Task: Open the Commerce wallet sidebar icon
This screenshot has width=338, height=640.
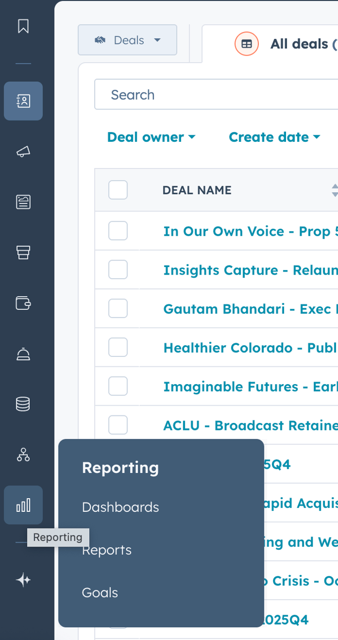Action: (x=23, y=303)
